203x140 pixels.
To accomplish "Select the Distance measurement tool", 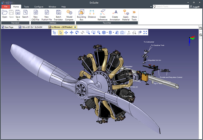I will pos(92,14).
